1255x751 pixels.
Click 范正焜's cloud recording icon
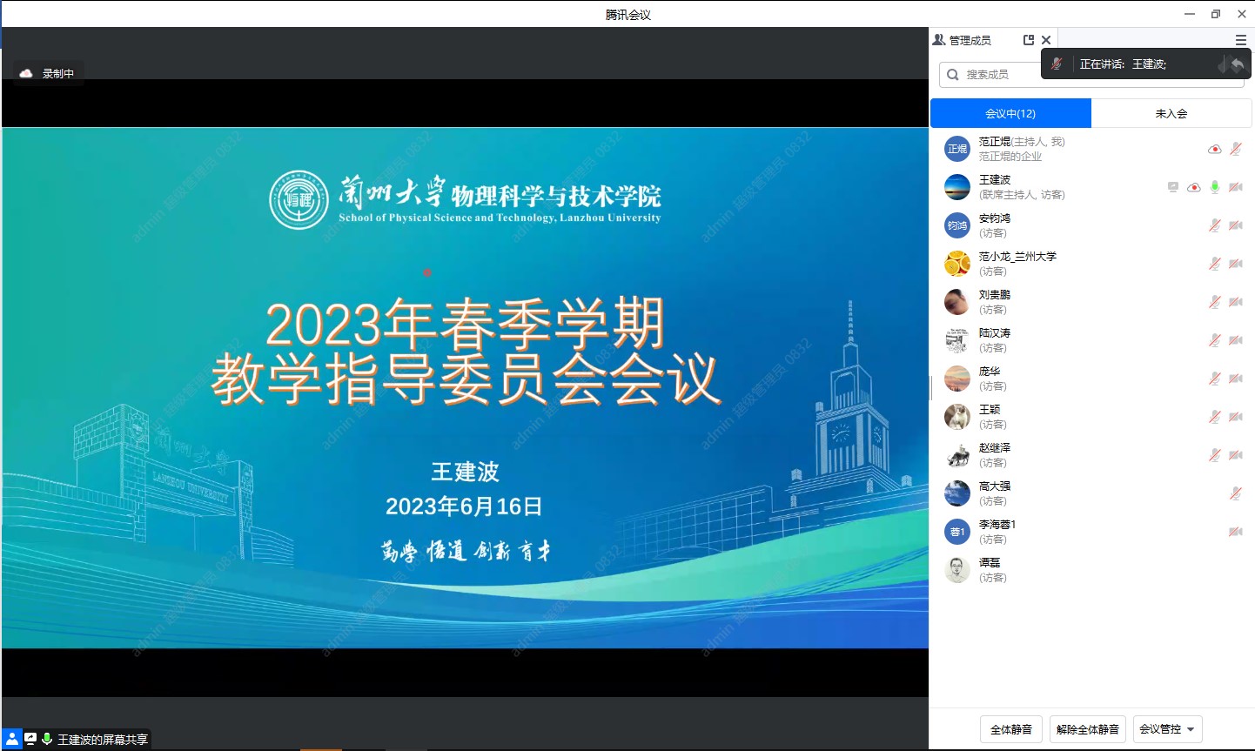pos(1214,149)
